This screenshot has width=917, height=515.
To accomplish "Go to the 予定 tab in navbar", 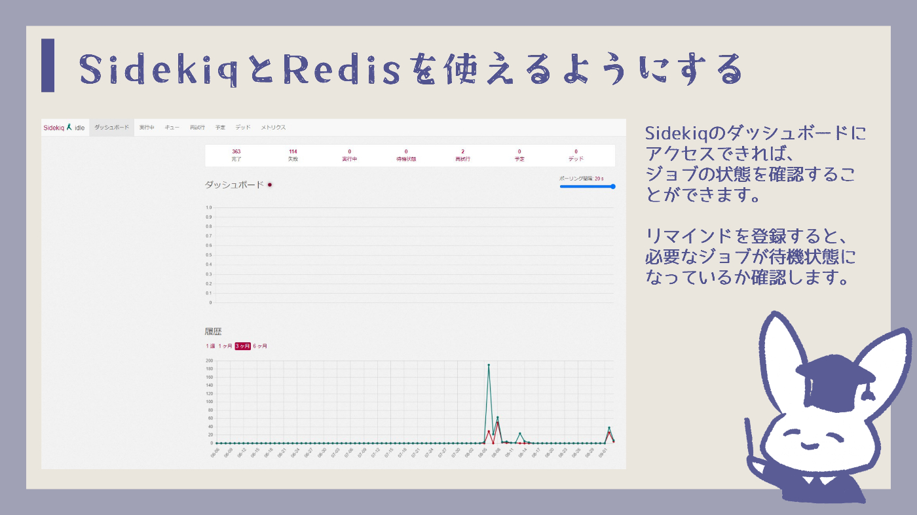I will coord(220,128).
